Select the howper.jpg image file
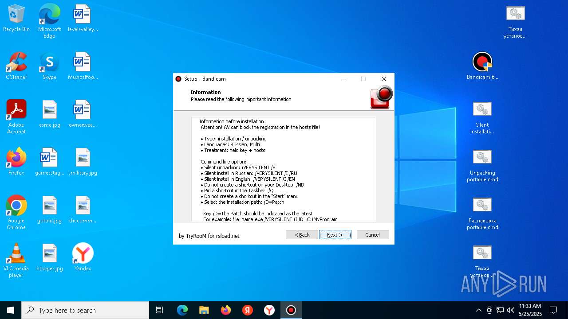Screen dimensions: 568x319 point(49,258)
